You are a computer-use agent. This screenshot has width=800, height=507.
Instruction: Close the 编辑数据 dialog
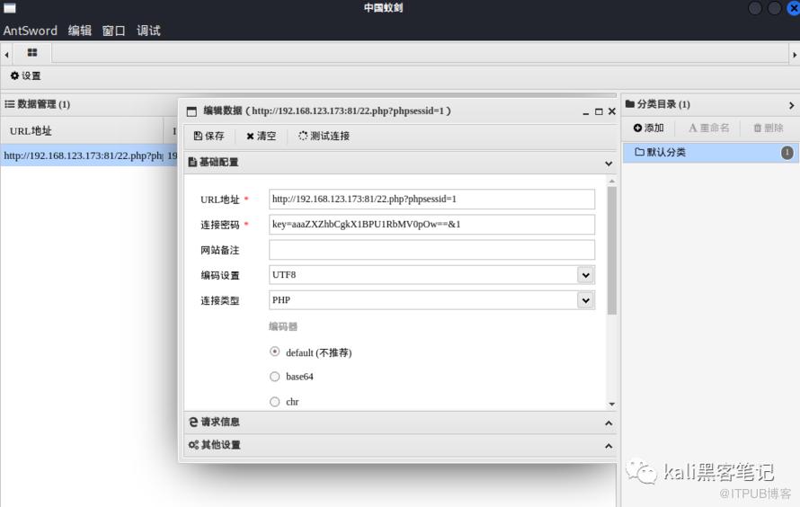[x=612, y=111]
